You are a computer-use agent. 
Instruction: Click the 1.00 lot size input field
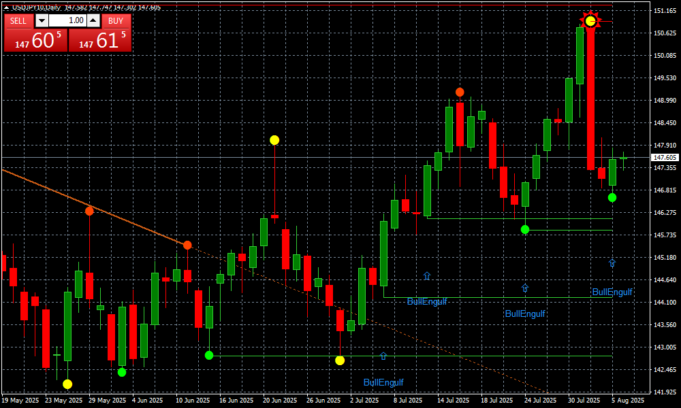pos(67,20)
